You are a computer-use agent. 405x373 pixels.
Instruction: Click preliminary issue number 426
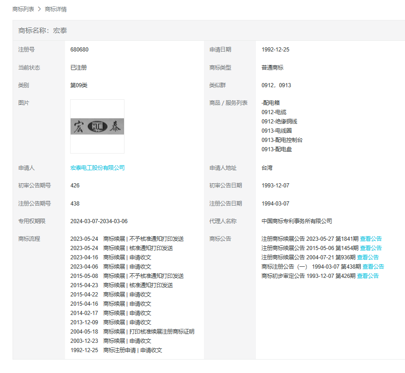tap(75, 186)
